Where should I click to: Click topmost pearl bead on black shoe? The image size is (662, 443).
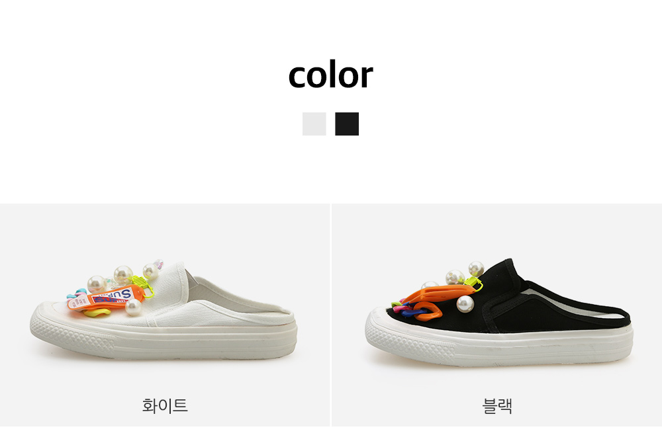[476, 268]
